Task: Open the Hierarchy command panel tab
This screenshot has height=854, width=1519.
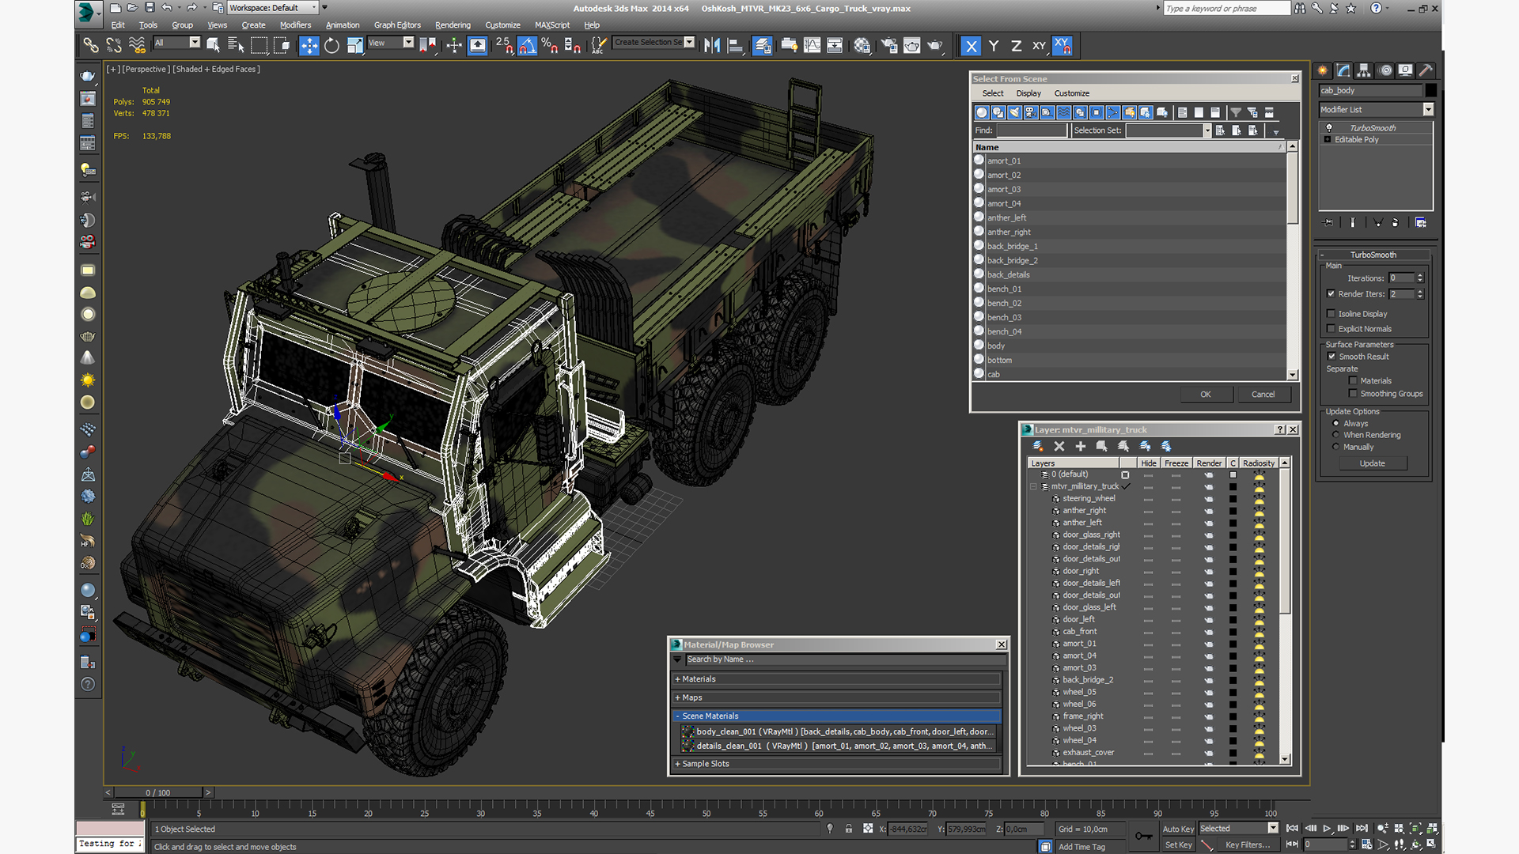Action: tap(1363, 70)
